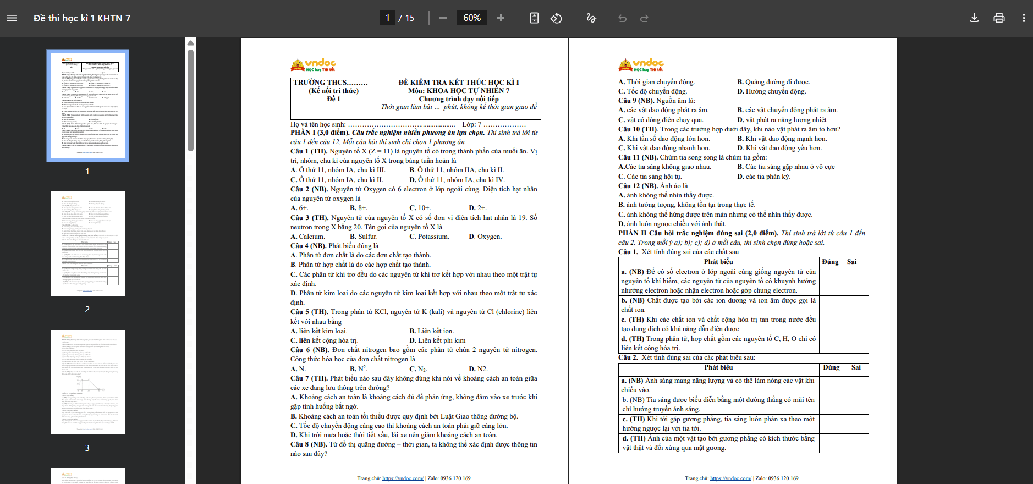Click answer 'B. Liên kết ion.' in Câu 5
1033x484 pixels.
(431, 331)
